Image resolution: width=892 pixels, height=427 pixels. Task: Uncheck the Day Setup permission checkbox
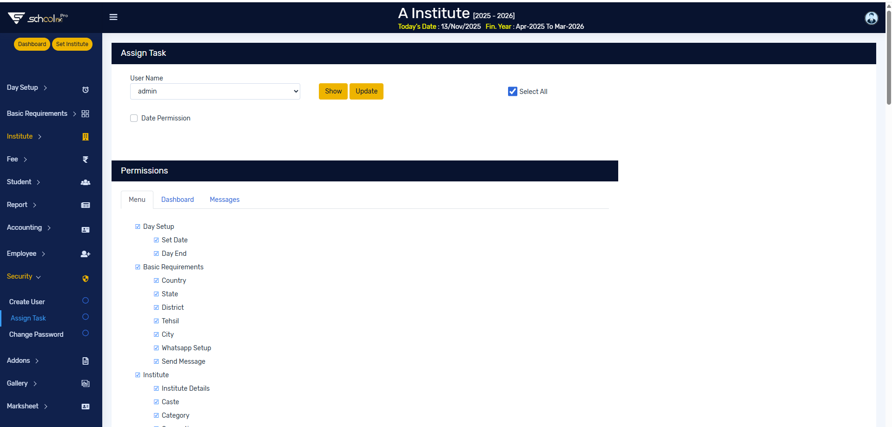[x=138, y=227]
